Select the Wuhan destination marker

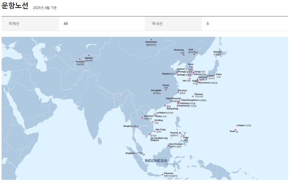tap(166, 90)
